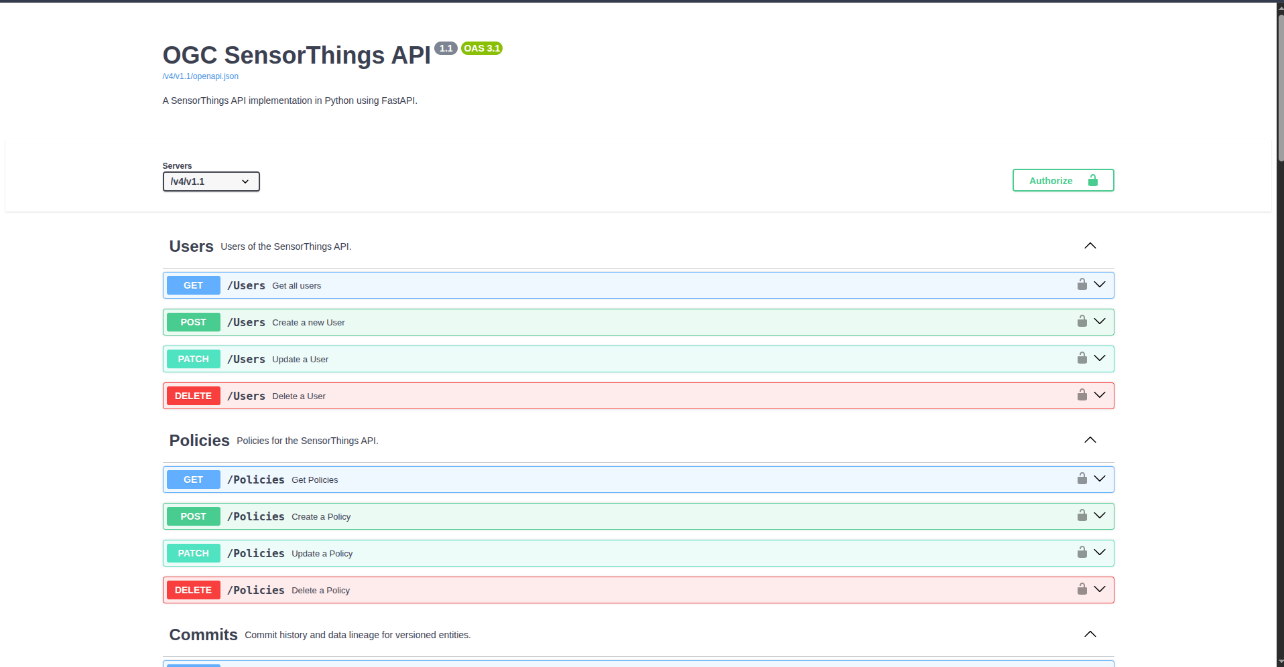Collapse the Users section with its arrow

pos(1090,246)
